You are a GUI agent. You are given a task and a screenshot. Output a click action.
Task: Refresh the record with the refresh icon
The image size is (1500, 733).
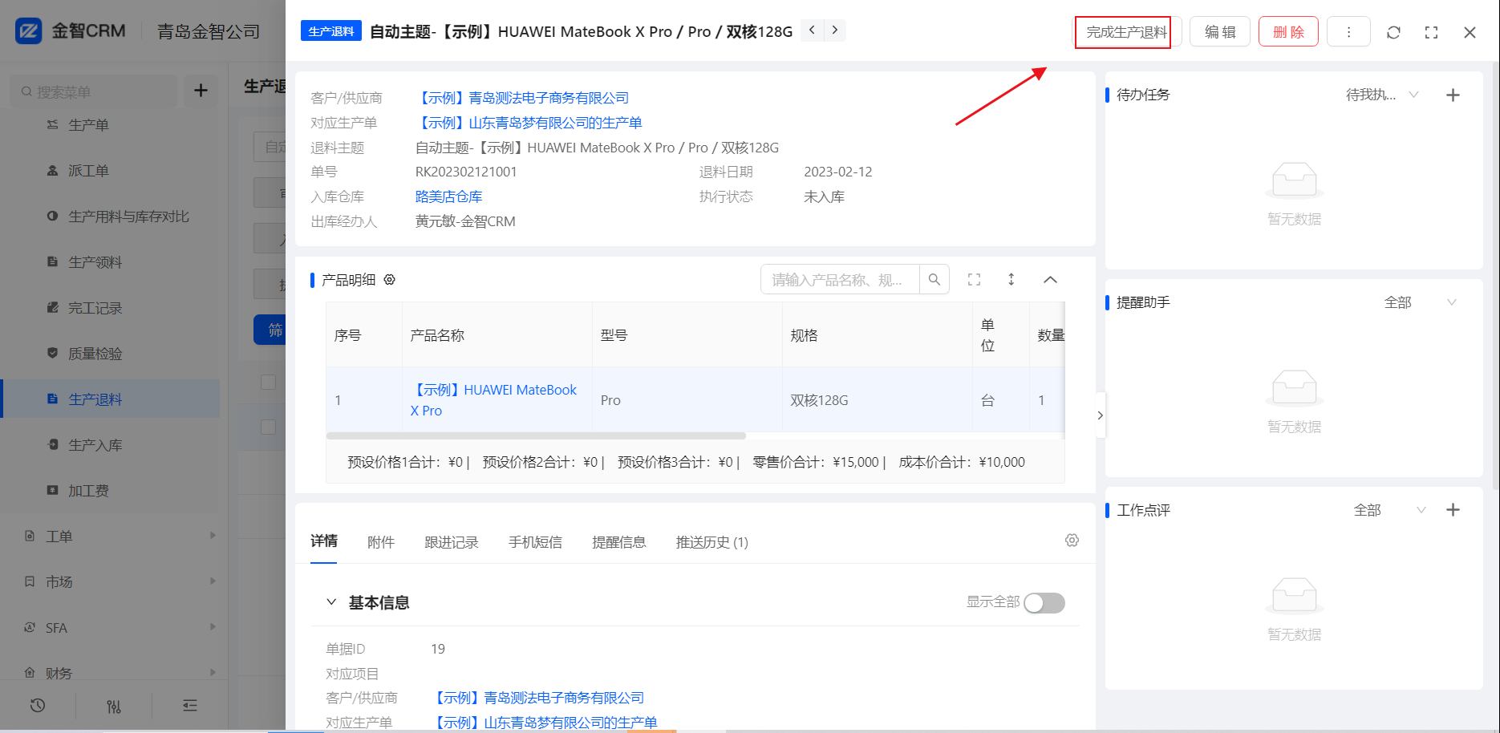point(1393,32)
